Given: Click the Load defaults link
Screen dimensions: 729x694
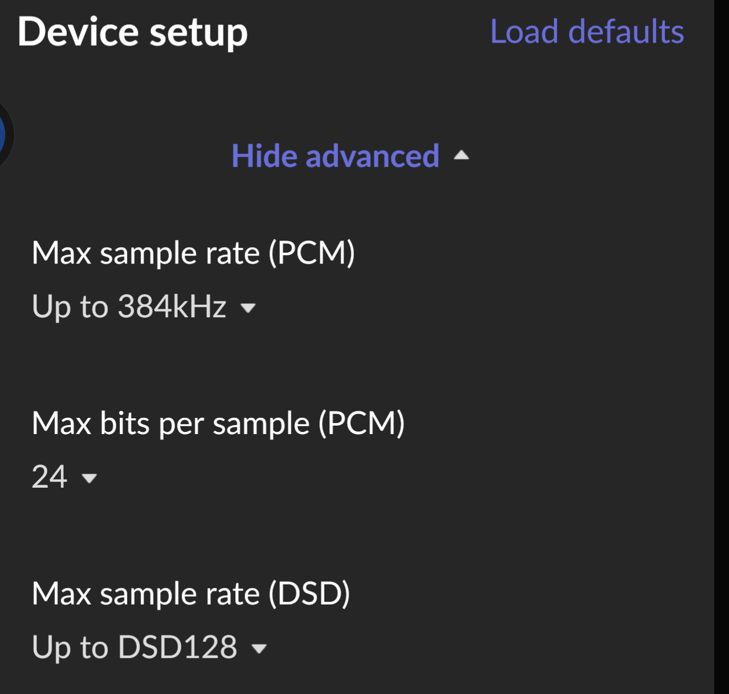Looking at the screenshot, I should point(587,32).
